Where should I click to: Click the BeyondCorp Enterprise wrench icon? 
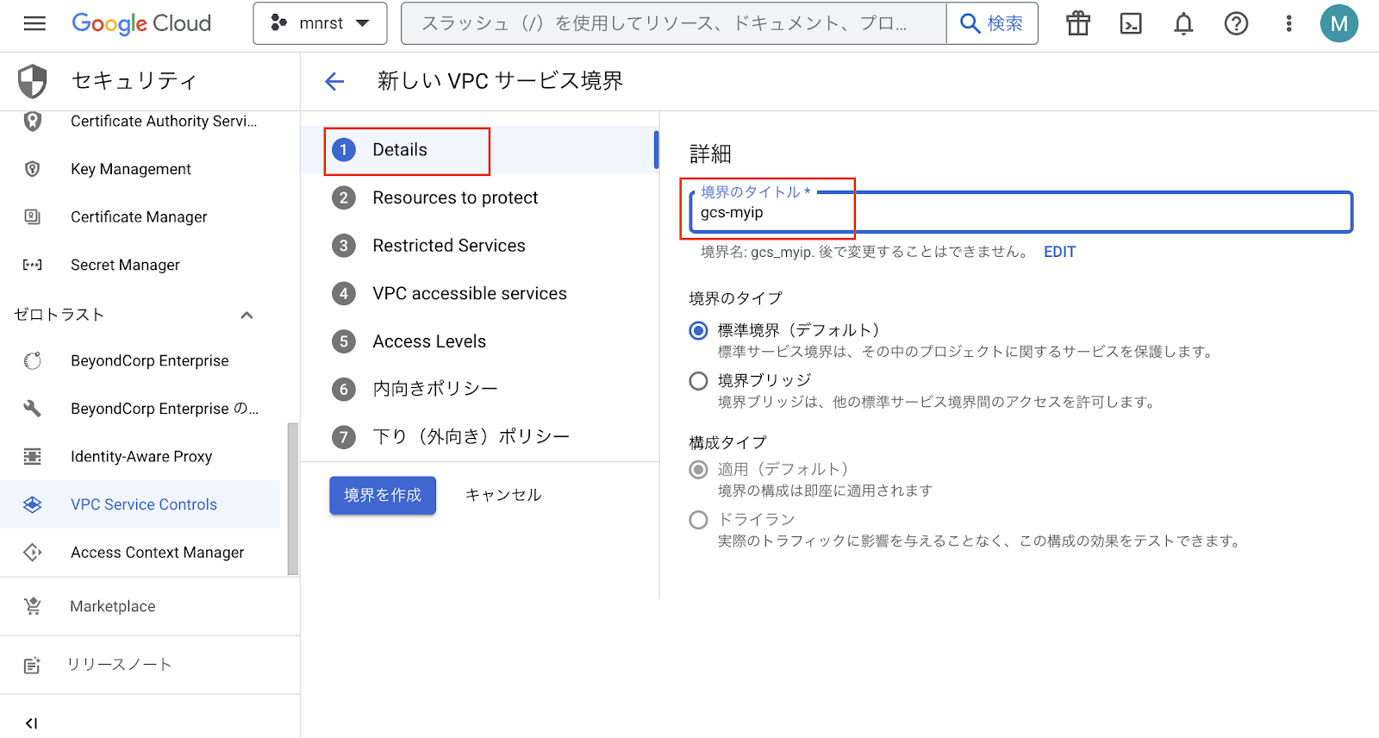33,409
